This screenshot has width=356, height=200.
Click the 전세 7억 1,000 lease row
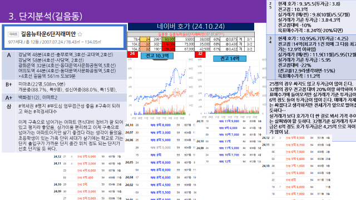point(296,166)
